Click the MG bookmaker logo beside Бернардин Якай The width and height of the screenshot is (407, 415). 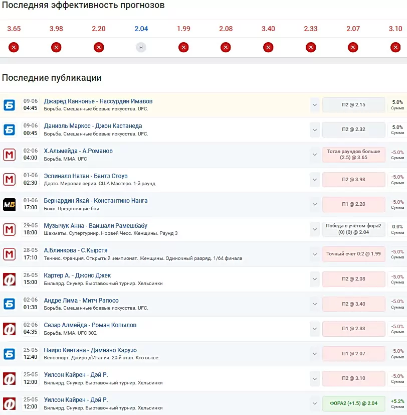[9, 204]
